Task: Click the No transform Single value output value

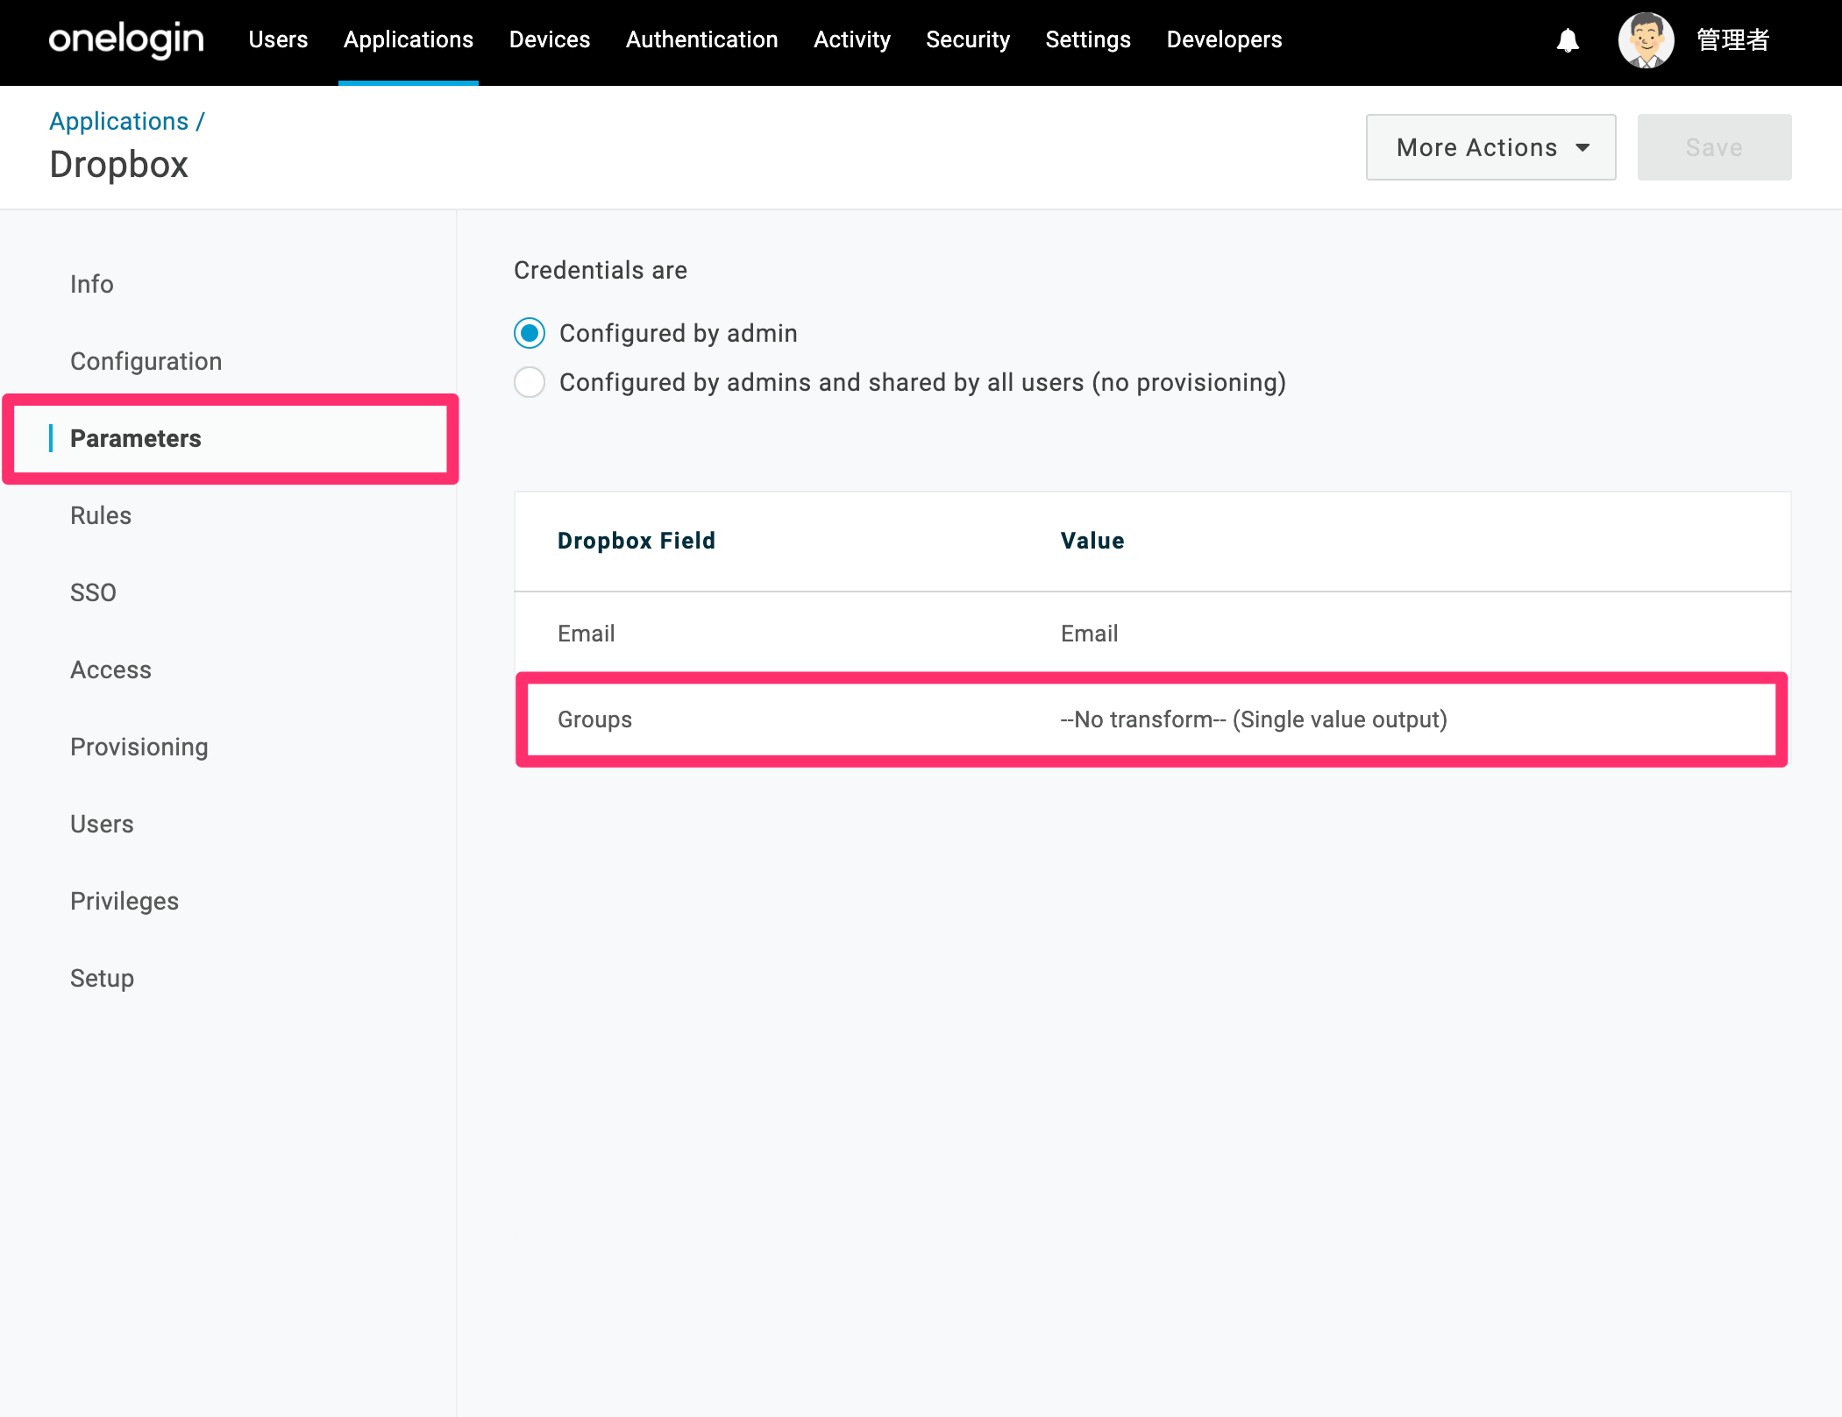Action: [x=1254, y=719]
